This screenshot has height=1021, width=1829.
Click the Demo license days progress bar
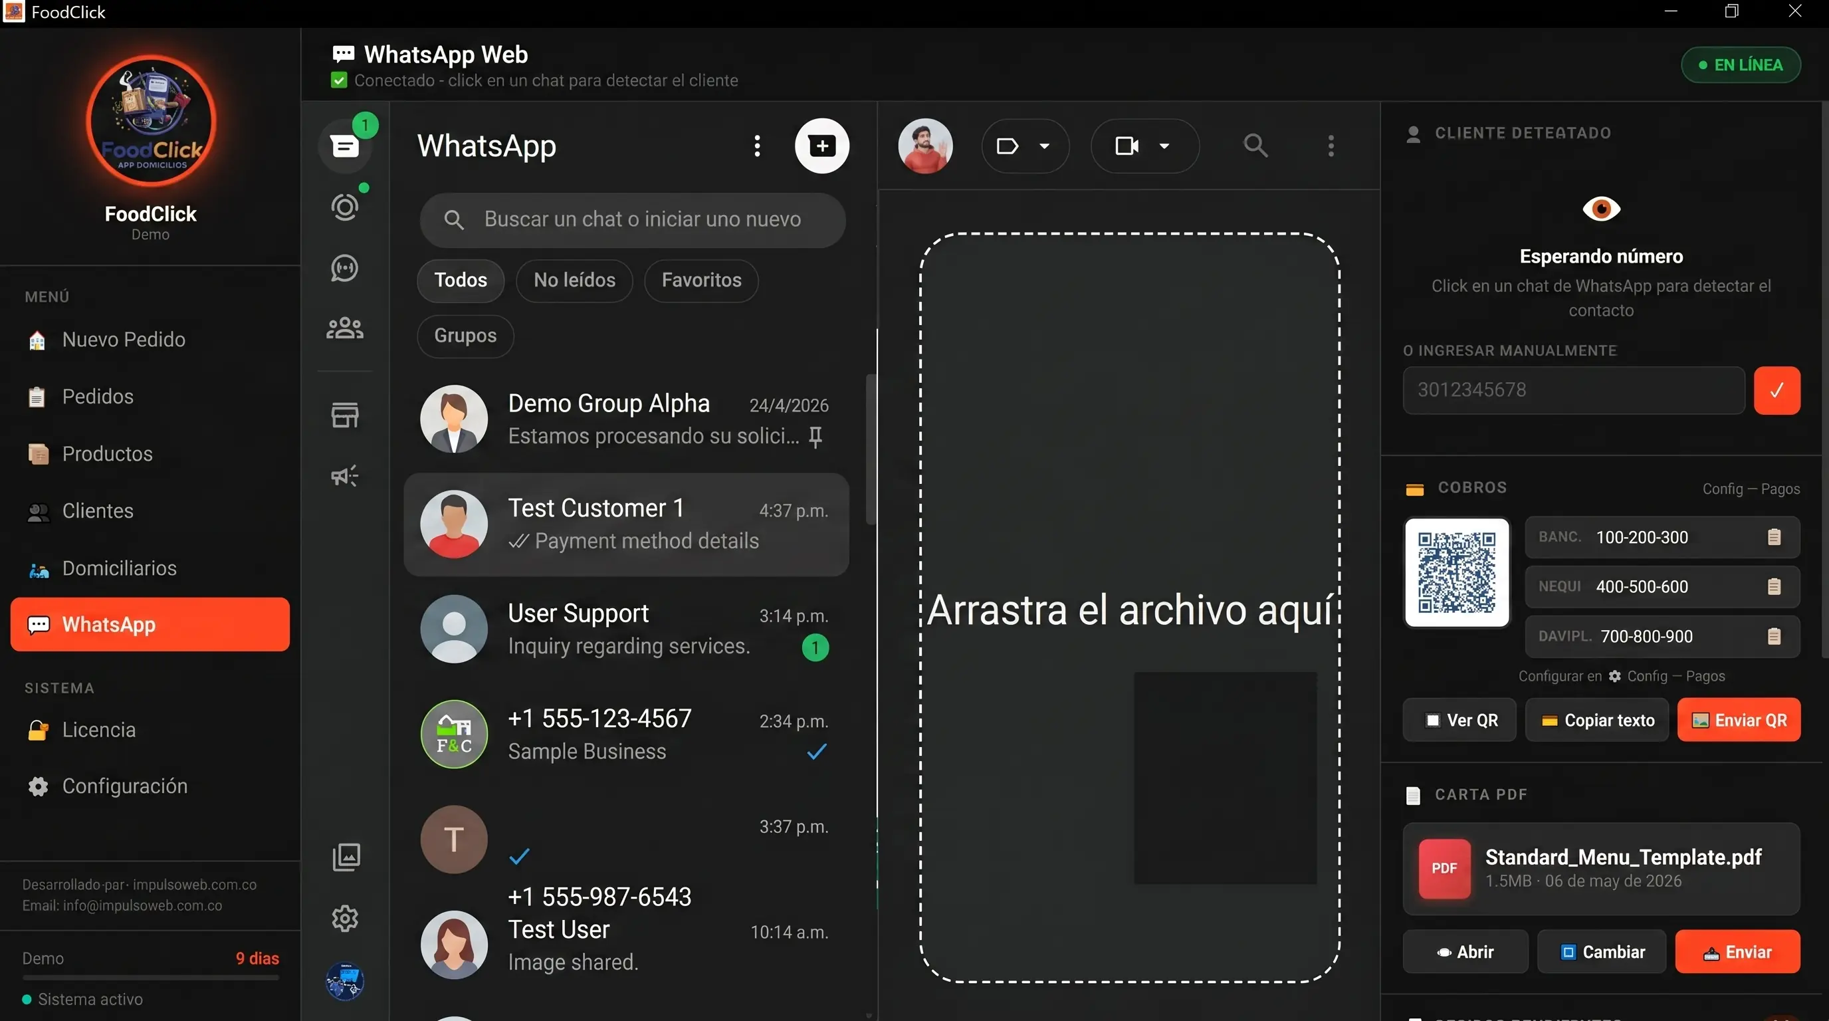[x=150, y=978]
